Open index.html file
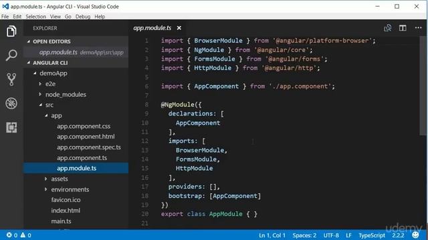The height and width of the screenshot is (240, 428). click(66, 211)
